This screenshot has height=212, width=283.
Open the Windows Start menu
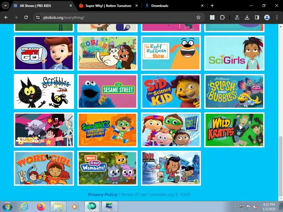7,206
